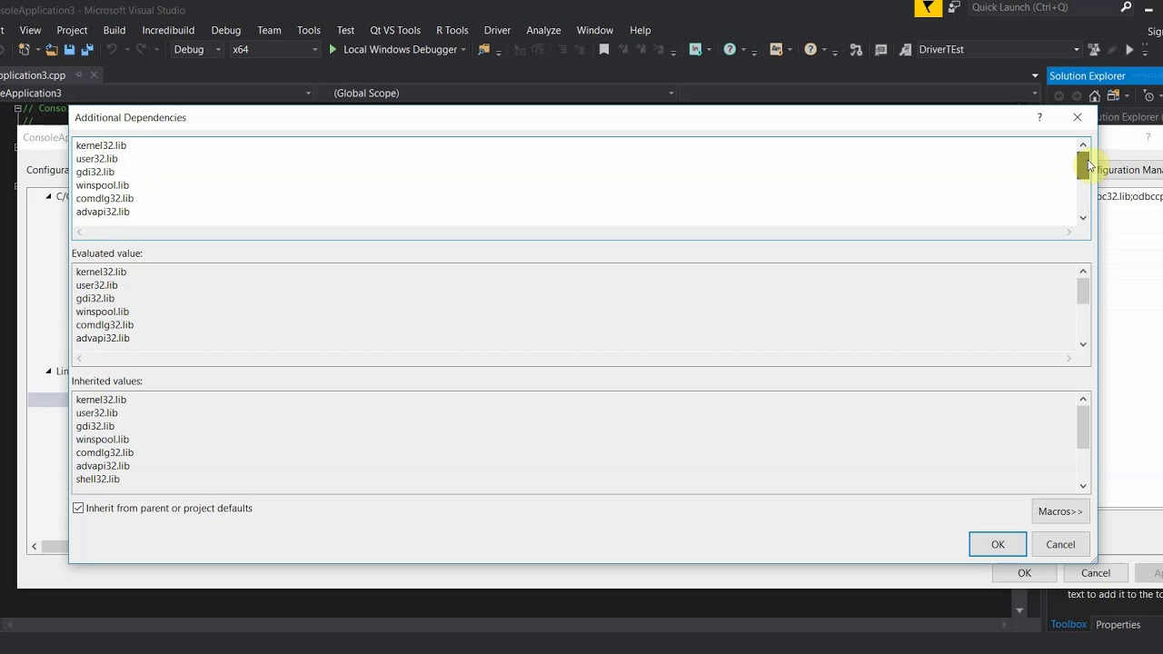Close the ConsoleApplication3.cpp tab
The image size is (1163, 654).
click(x=94, y=75)
